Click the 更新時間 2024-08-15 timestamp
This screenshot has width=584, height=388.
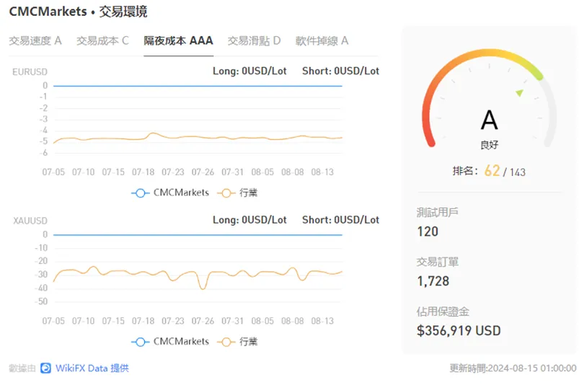tap(513, 369)
